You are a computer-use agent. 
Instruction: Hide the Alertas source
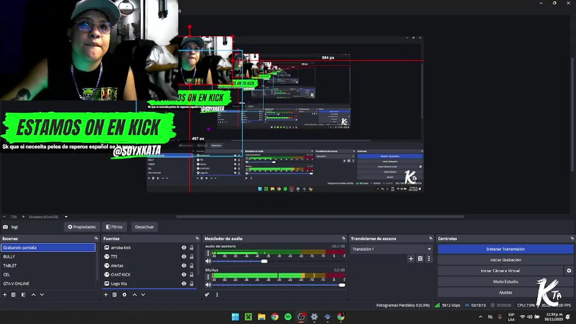pyautogui.click(x=184, y=265)
